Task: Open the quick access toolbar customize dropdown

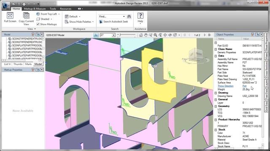Action: (38, 4)
